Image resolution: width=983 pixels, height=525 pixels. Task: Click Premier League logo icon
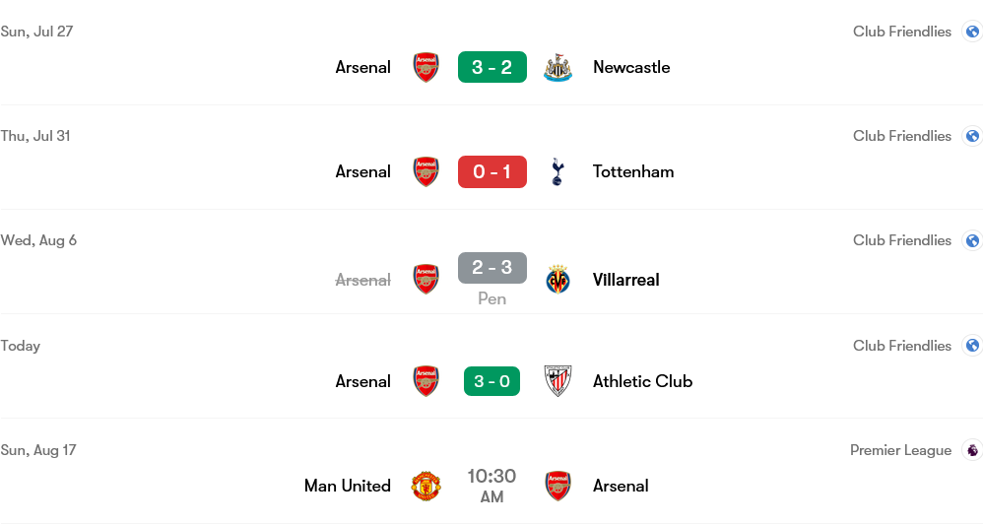[972, 450]
